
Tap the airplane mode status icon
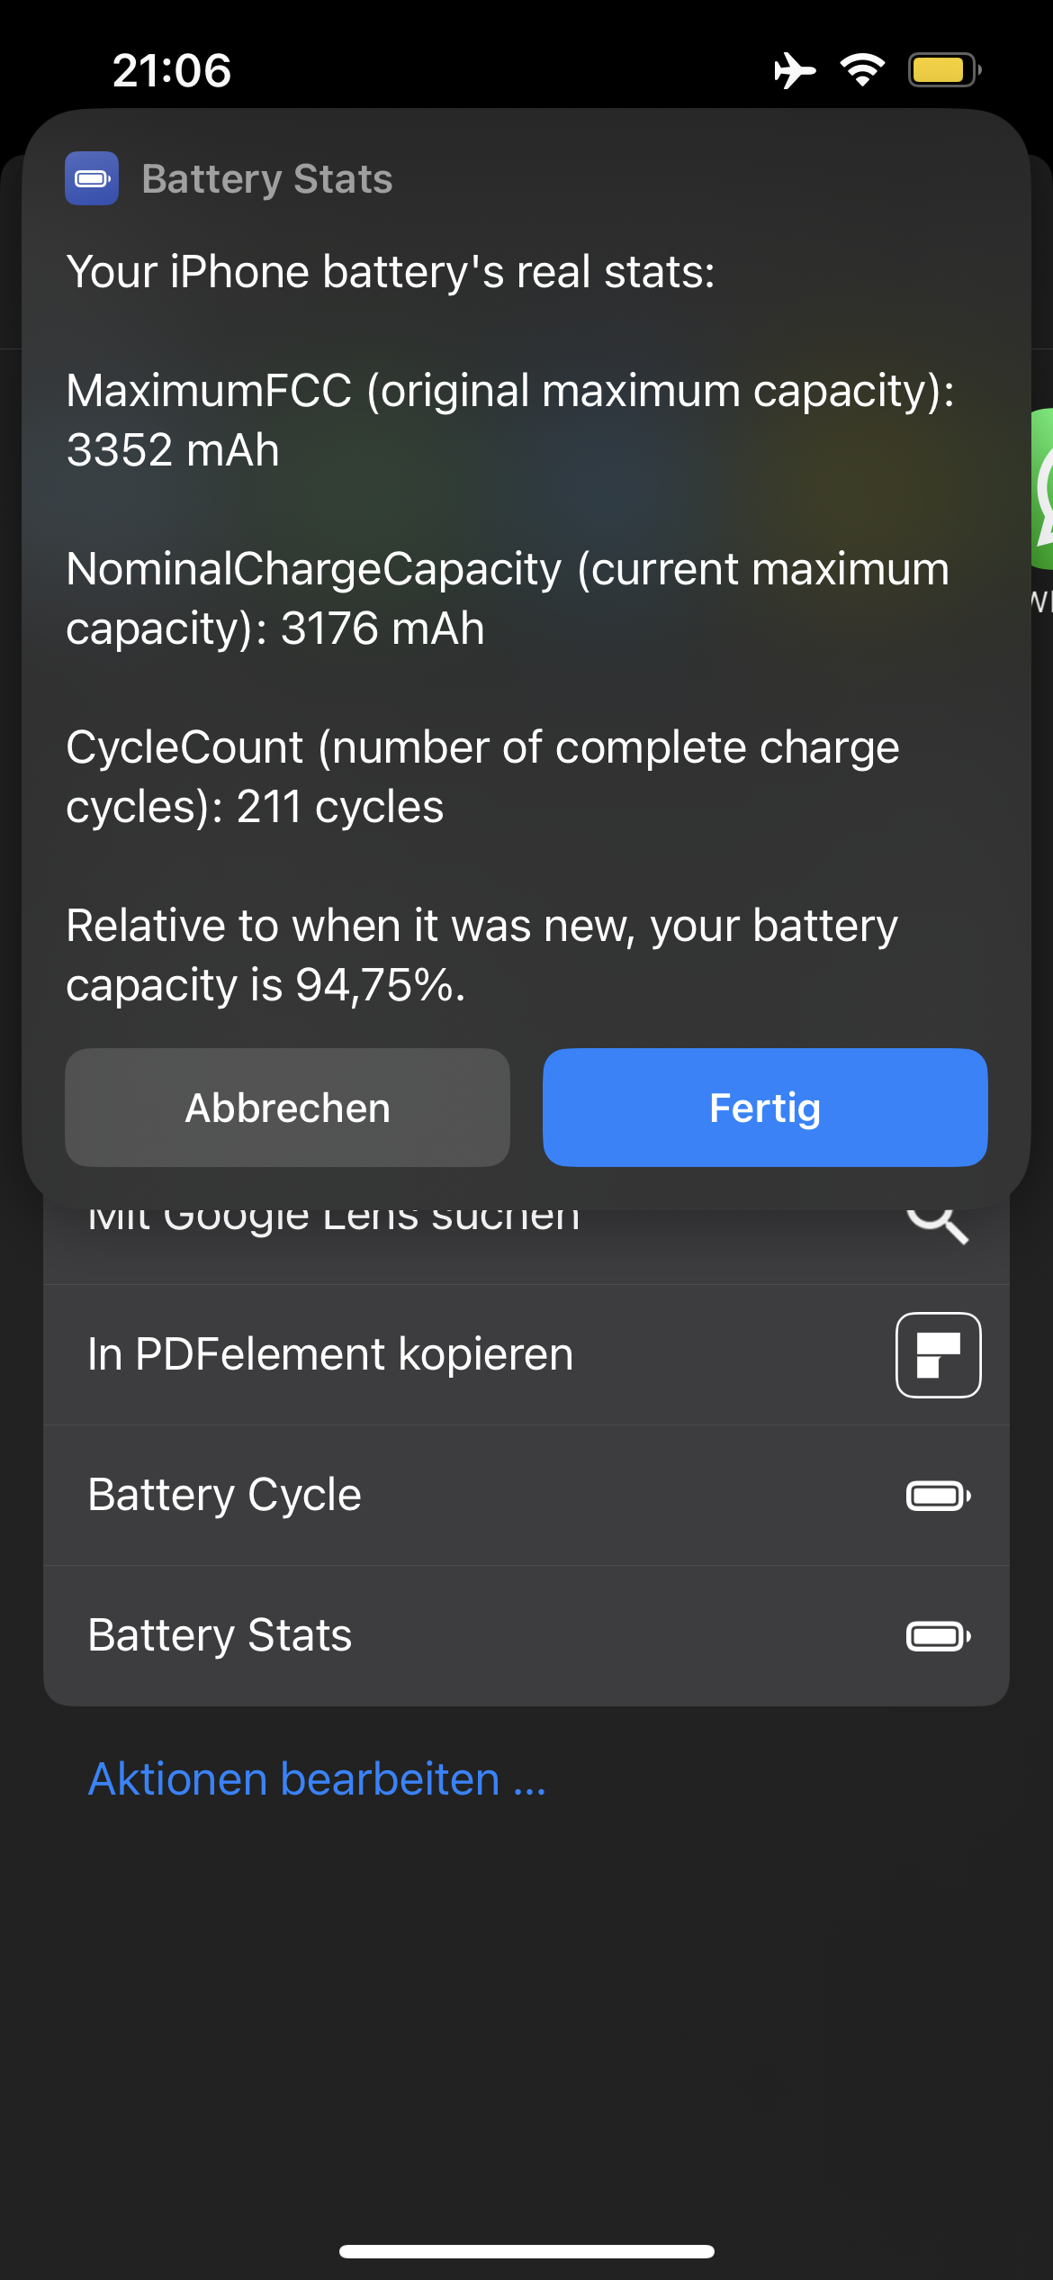tap(794, 70)
